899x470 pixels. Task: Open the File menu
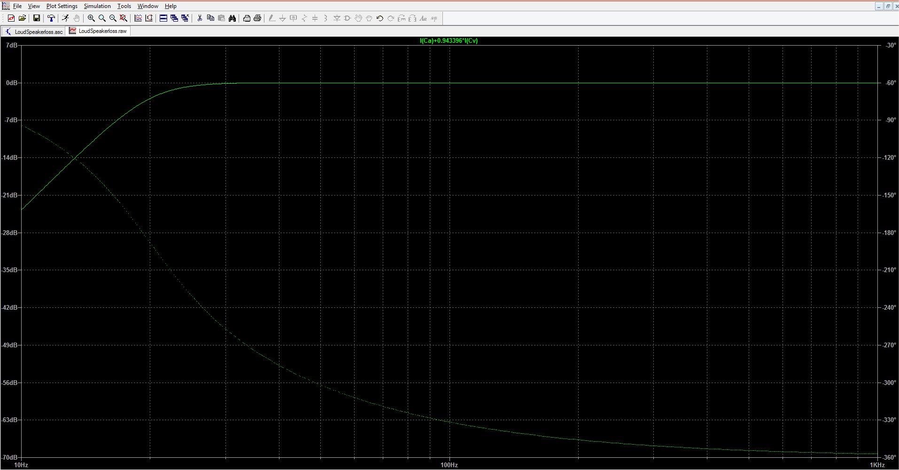(17, 6)
